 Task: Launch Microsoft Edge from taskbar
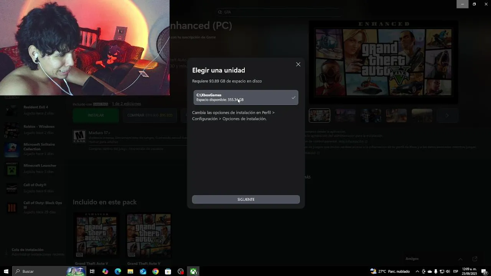point(118,271)
